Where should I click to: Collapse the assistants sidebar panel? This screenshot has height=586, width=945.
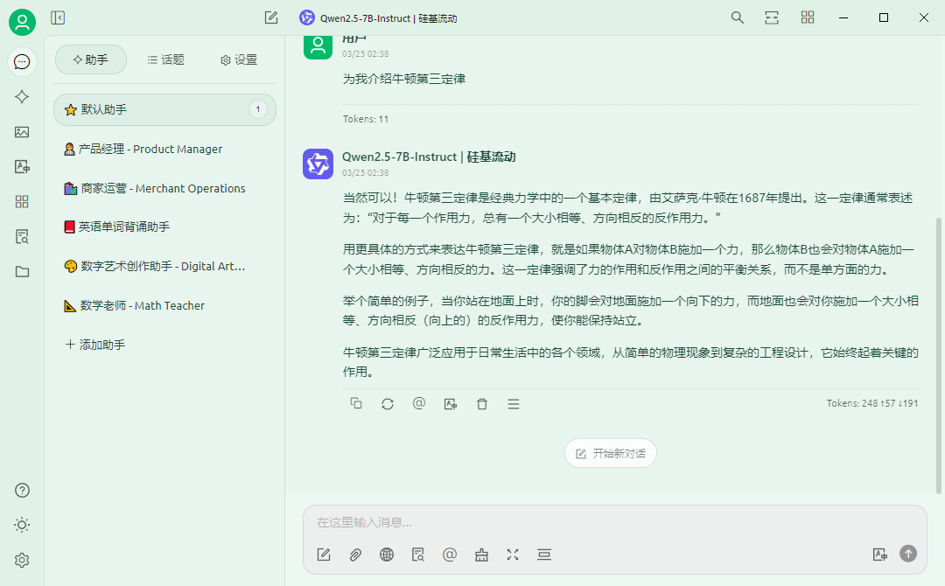click(57, 17)
